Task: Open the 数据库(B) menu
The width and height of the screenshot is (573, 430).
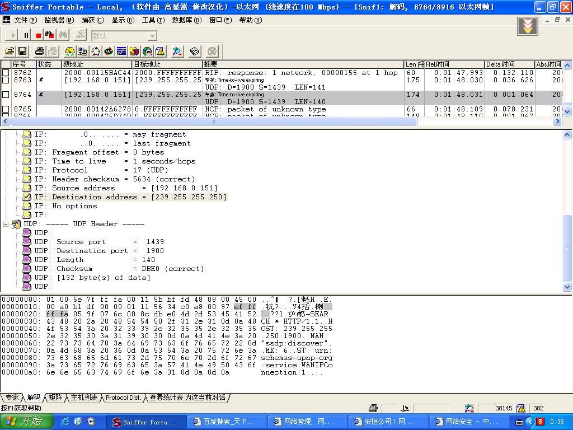Action: coord(187,20)
